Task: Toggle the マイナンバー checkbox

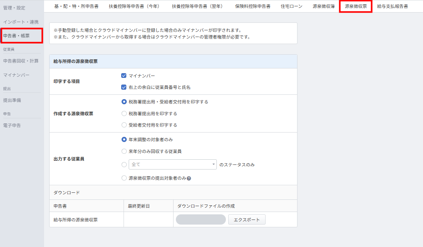Action: (x=124, y=76)
